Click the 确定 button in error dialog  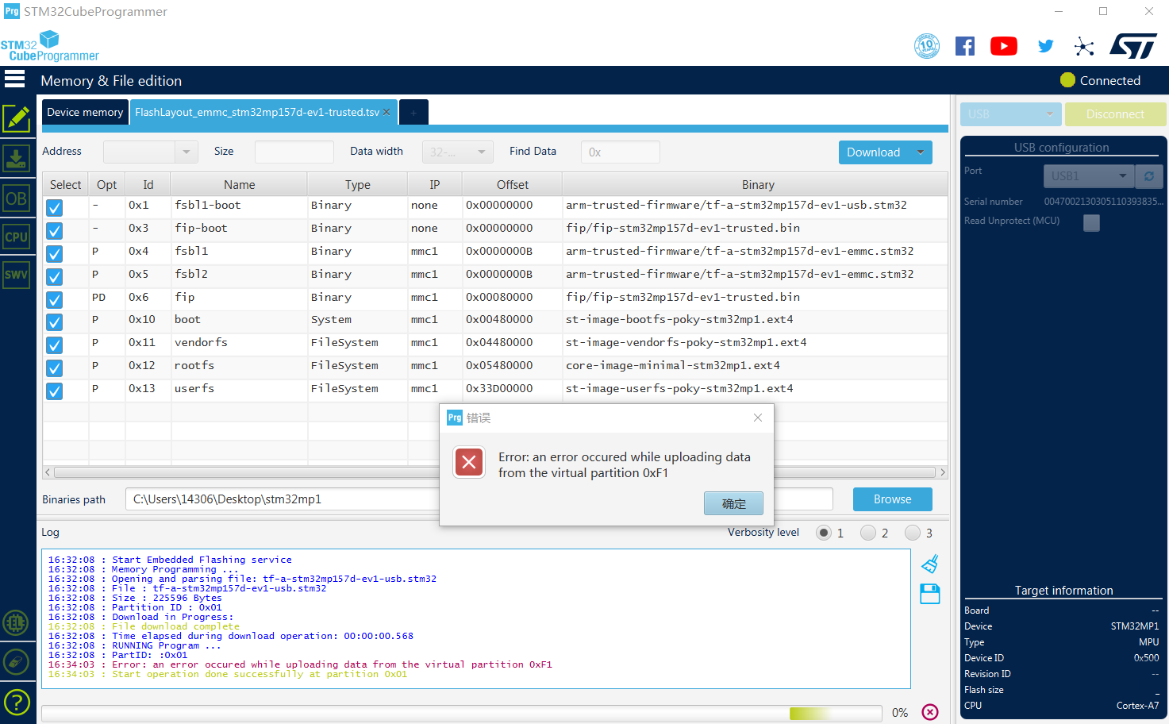733,503
